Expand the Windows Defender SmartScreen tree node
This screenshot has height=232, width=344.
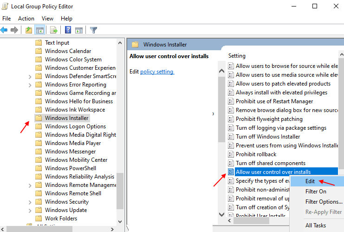click(x=30, y=77)
